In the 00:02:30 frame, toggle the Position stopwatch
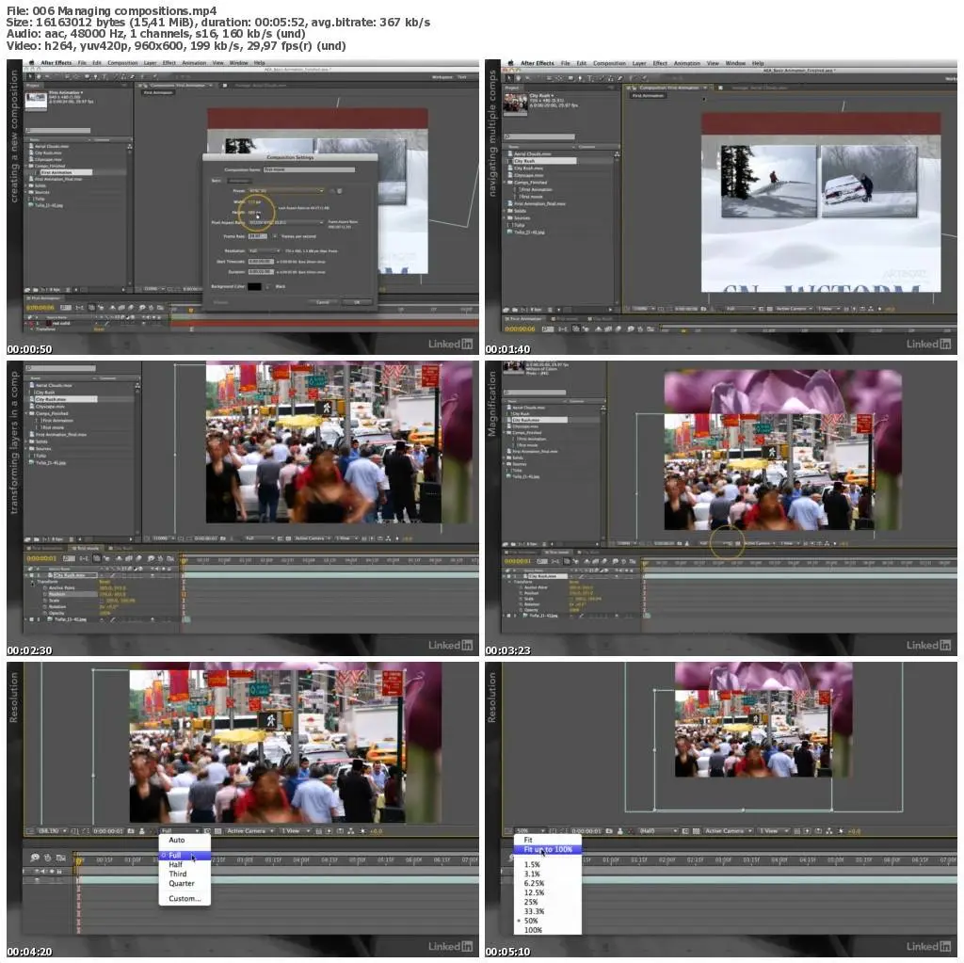 click(45, 594)
